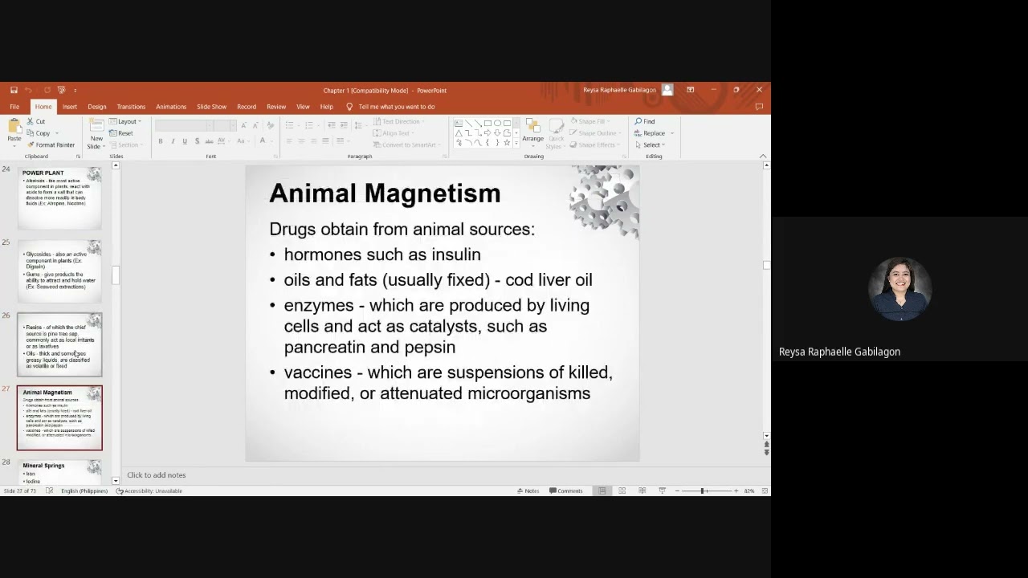Open the Replace dropdown arrow
The width and height of the screenshot is (1028, 578).
click(x=671, y=133)
